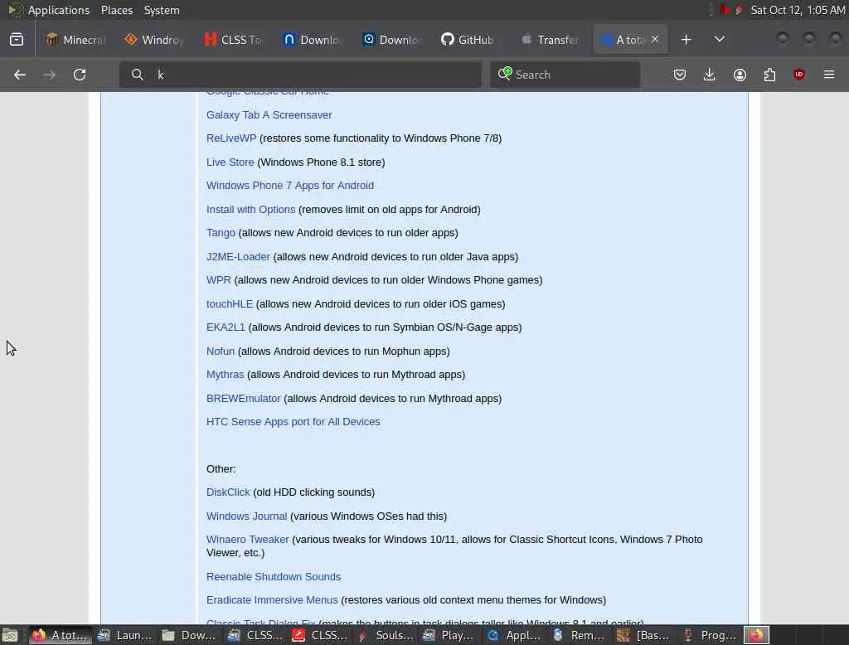This screenshot has height=645, width=849.
Task: Select the '[Bas...' taskbar window
Action: click(x=645, y=635)
